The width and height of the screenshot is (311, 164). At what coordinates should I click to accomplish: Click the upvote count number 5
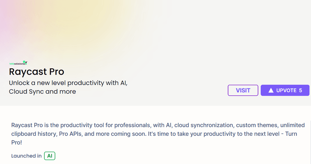pos(300,90)
